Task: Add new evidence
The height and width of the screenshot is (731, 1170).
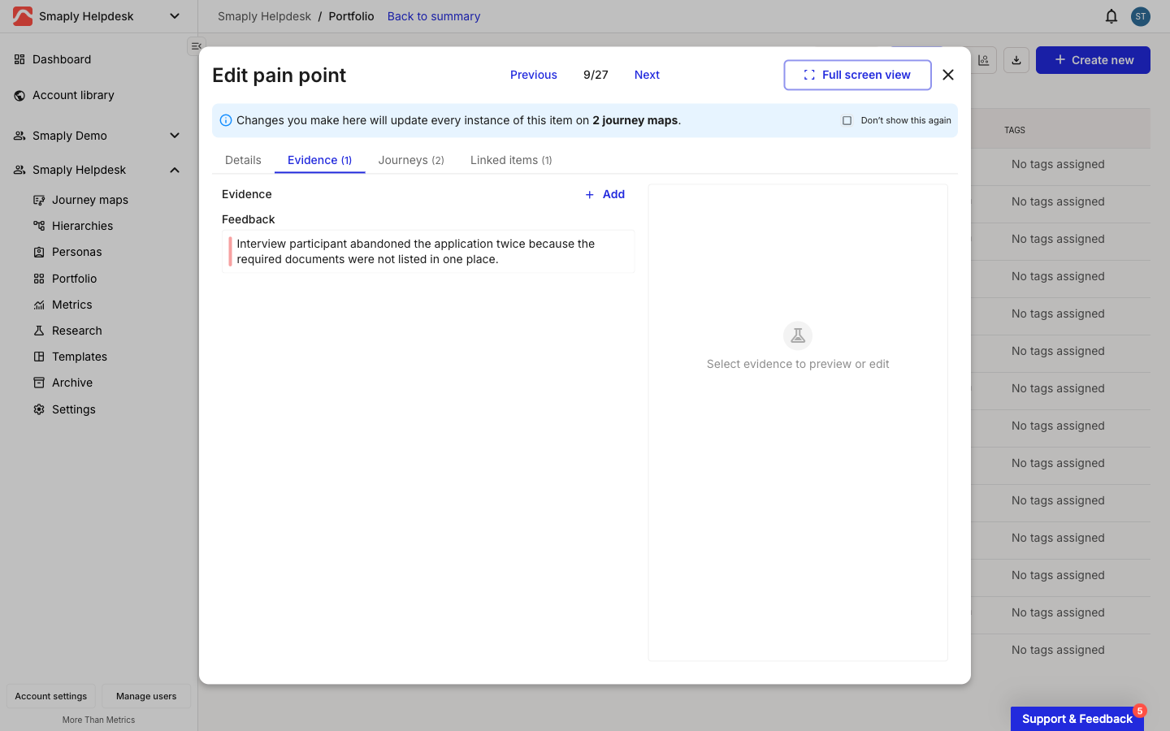Action: pos(605,194)
